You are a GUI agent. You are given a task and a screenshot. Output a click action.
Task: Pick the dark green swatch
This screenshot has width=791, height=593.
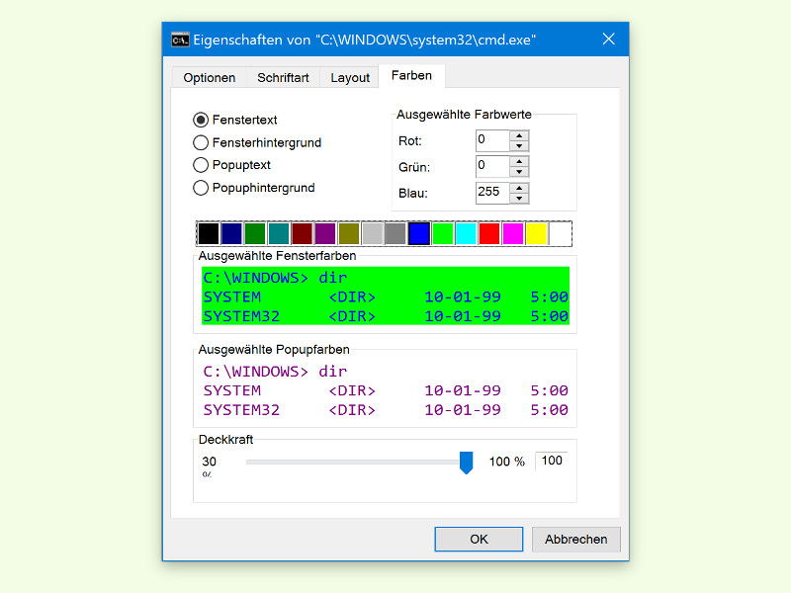point(255,234)
